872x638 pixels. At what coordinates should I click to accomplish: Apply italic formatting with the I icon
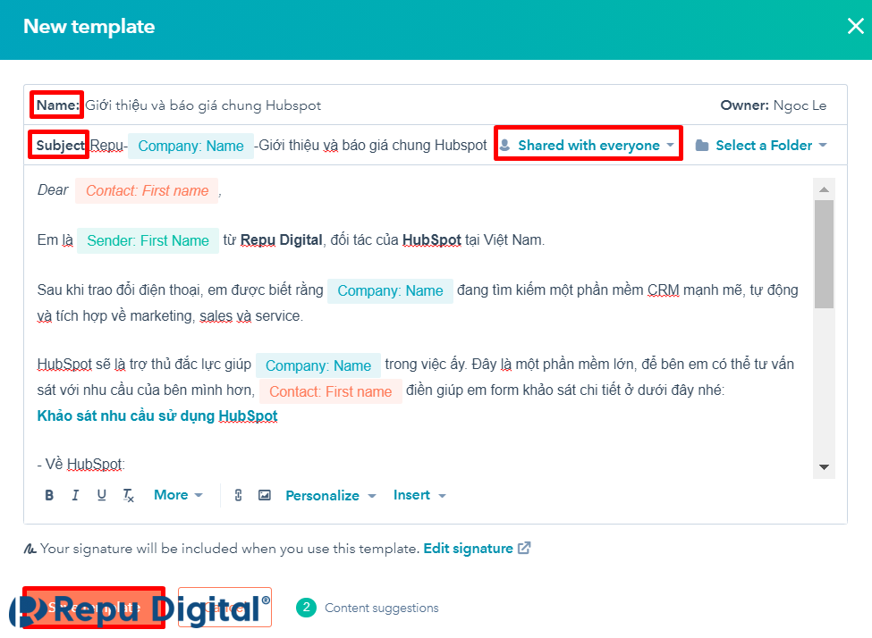coord(75,495)
